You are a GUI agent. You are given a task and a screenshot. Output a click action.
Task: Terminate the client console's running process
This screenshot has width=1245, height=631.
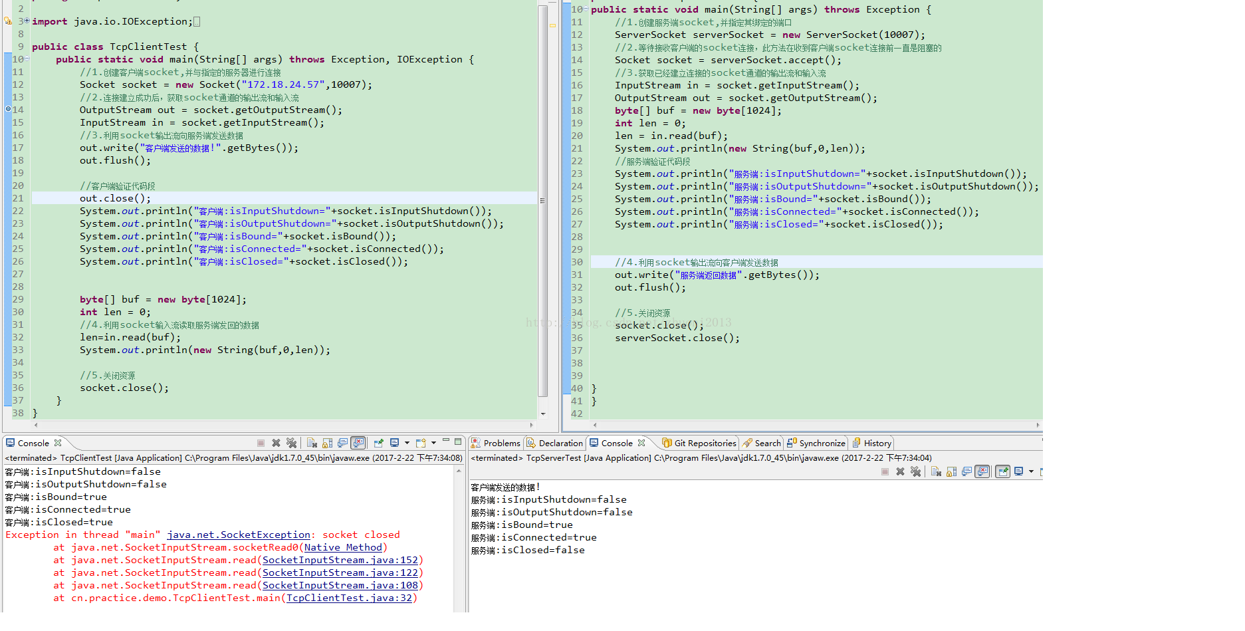pyautogui.click(x=261, y=443)
